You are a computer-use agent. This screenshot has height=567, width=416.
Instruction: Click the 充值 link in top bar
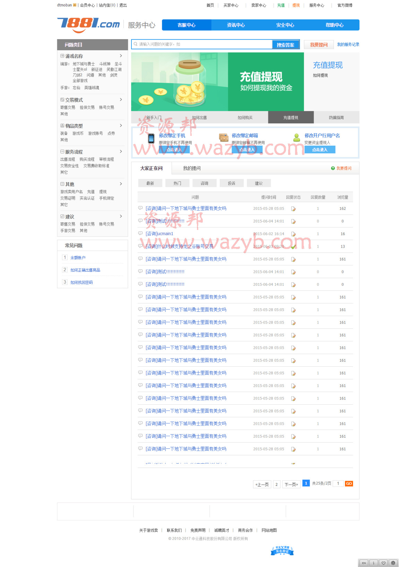(x=281, y=5)
